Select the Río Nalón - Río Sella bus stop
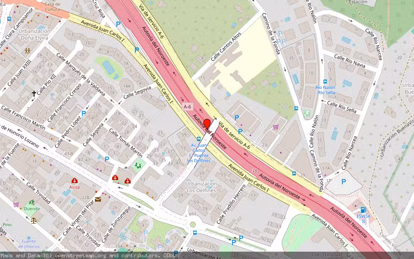The height and width of the screenshot is (259, 414). (325, 81)
